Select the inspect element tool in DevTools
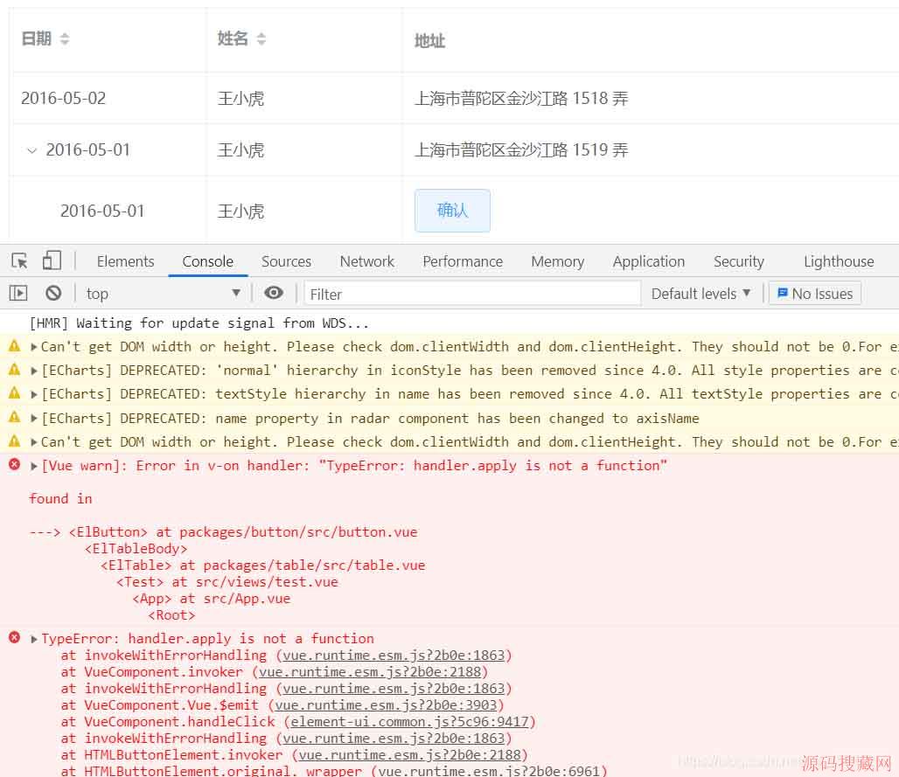The image size is (899, 777). (x=18, y=260)
